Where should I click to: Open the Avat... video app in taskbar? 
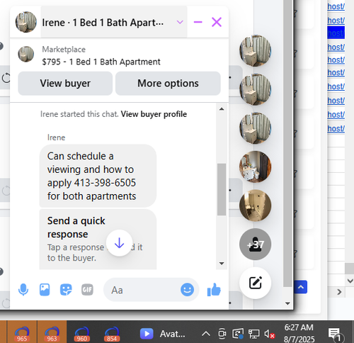[162, 334]
